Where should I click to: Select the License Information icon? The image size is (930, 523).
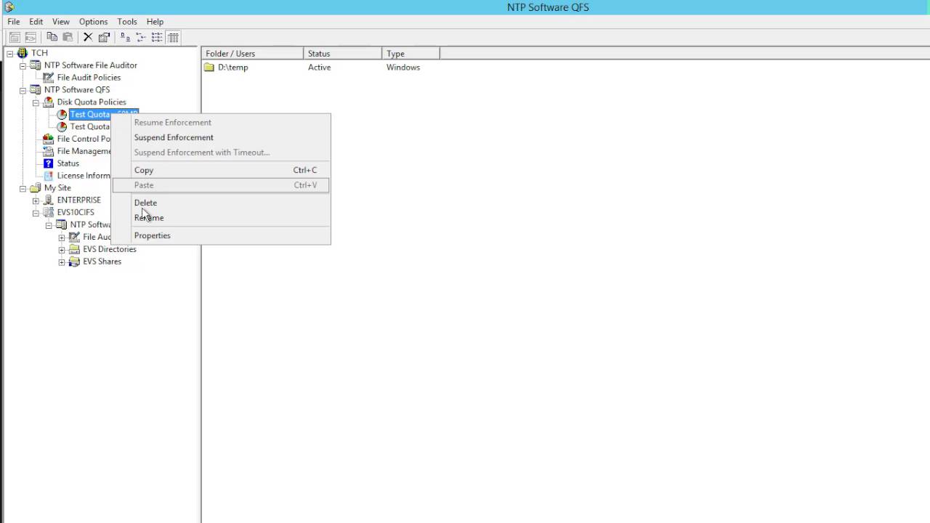pyautogui.click(x=49, y=176)
